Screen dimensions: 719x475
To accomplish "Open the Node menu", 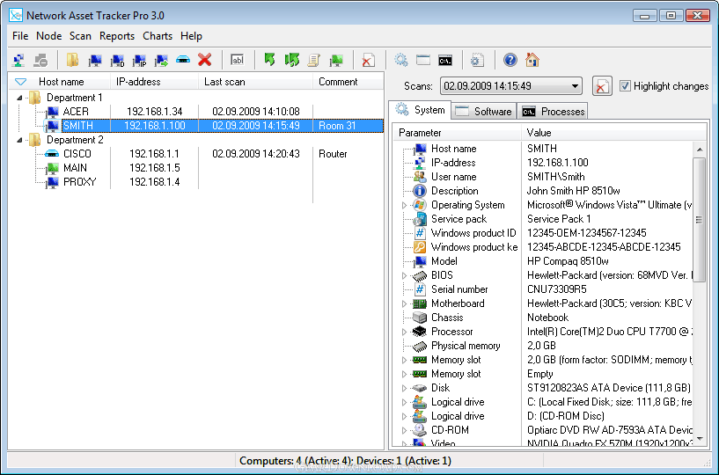I will [x=48, y=36].
